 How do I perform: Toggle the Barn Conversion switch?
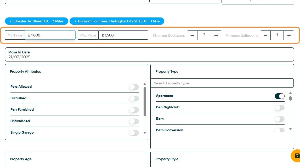click(280, 130)
